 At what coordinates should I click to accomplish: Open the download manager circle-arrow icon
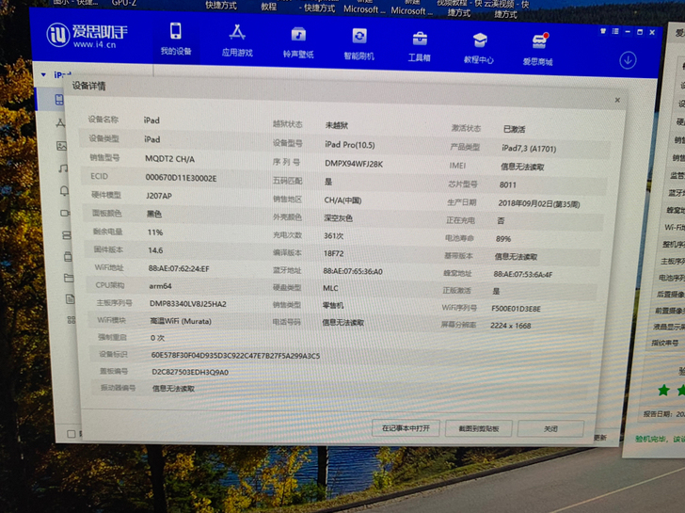coord(628,60)
